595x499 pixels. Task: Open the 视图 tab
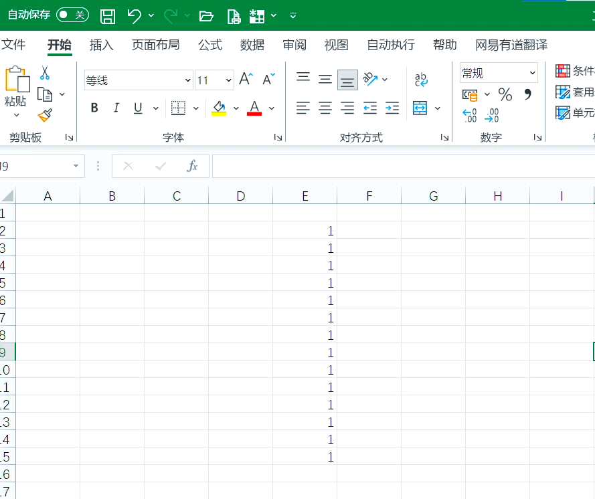pos(336,45)
